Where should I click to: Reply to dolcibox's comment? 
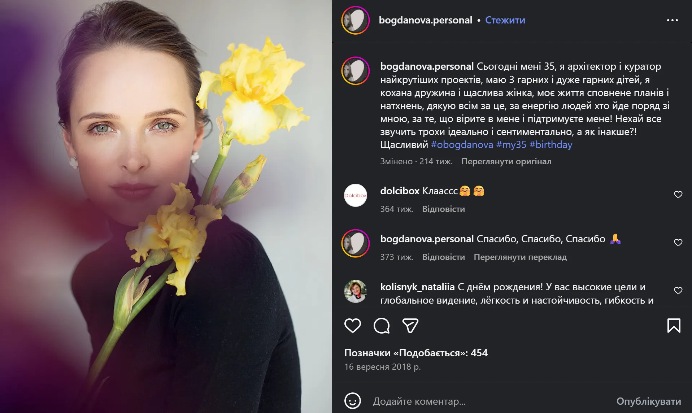(443, 209)
